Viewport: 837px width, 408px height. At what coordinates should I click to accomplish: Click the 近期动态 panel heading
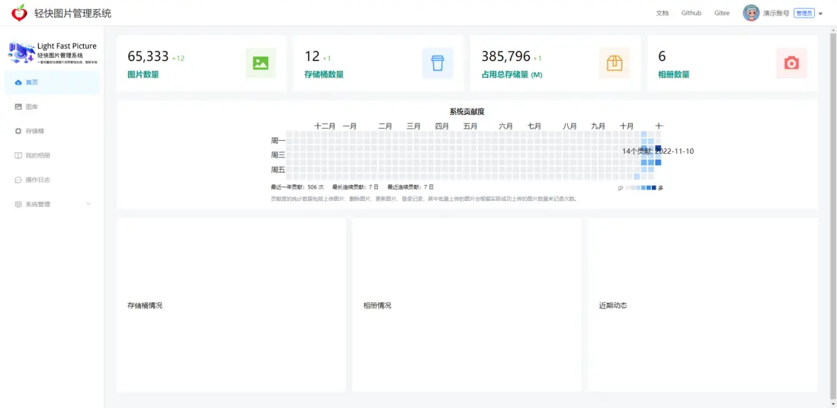pyautogui.click(x=614, y=306)
